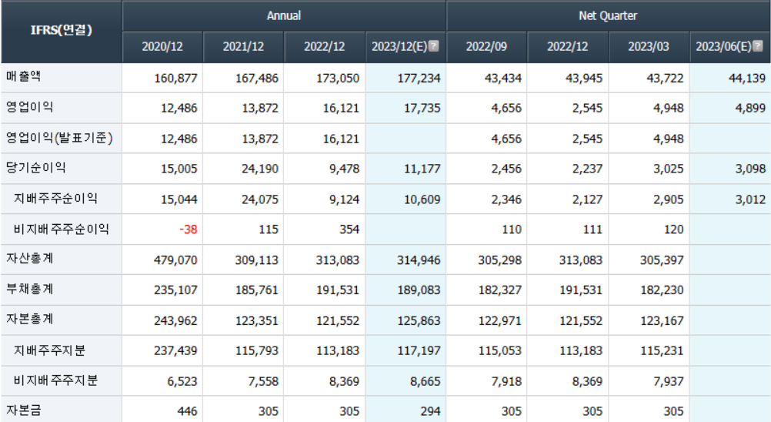
Task: Select the 당기순이익 row label
Action: point(35,168)
